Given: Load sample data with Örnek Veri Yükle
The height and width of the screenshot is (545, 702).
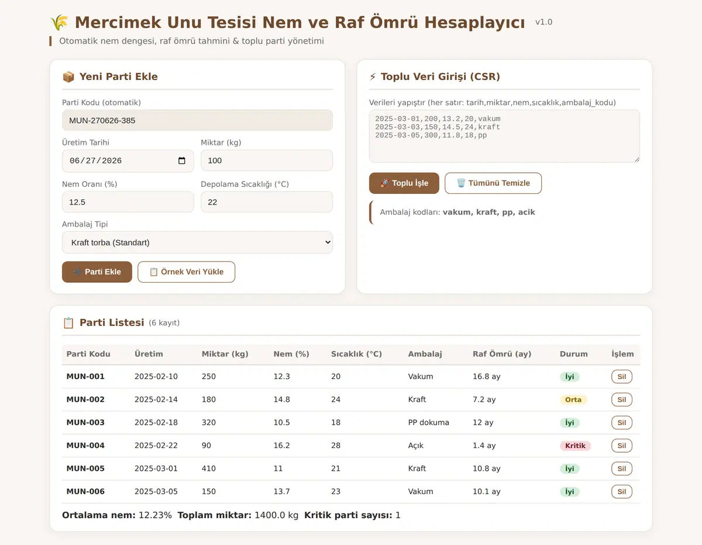Looking at the screenshot, I should [186, 272].
